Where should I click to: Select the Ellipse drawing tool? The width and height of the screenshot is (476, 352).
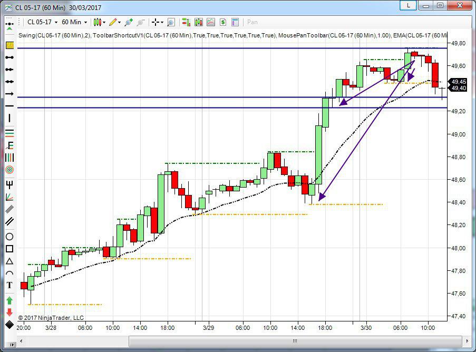[x=9, y=237]
